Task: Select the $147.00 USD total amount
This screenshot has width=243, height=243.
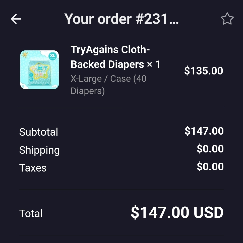Action: (x=177, y=212)
